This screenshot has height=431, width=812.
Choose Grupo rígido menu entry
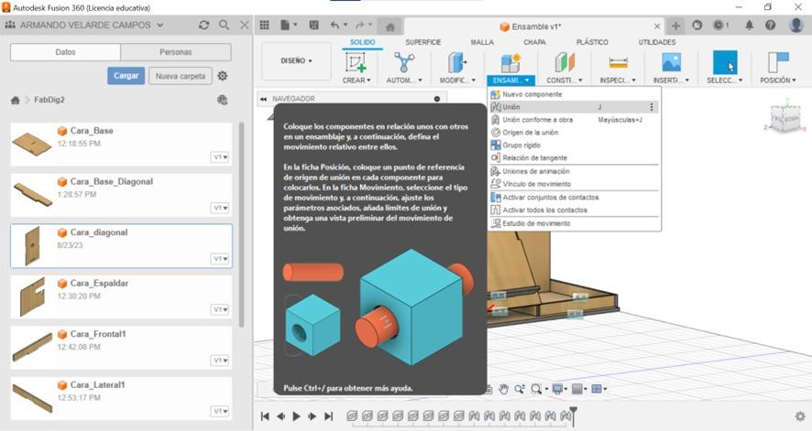[575, 145]
